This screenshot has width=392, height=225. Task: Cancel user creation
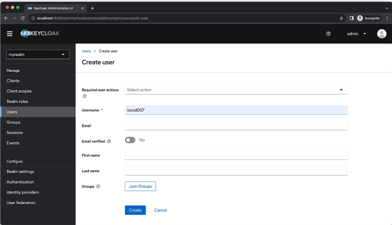point(160,210)
